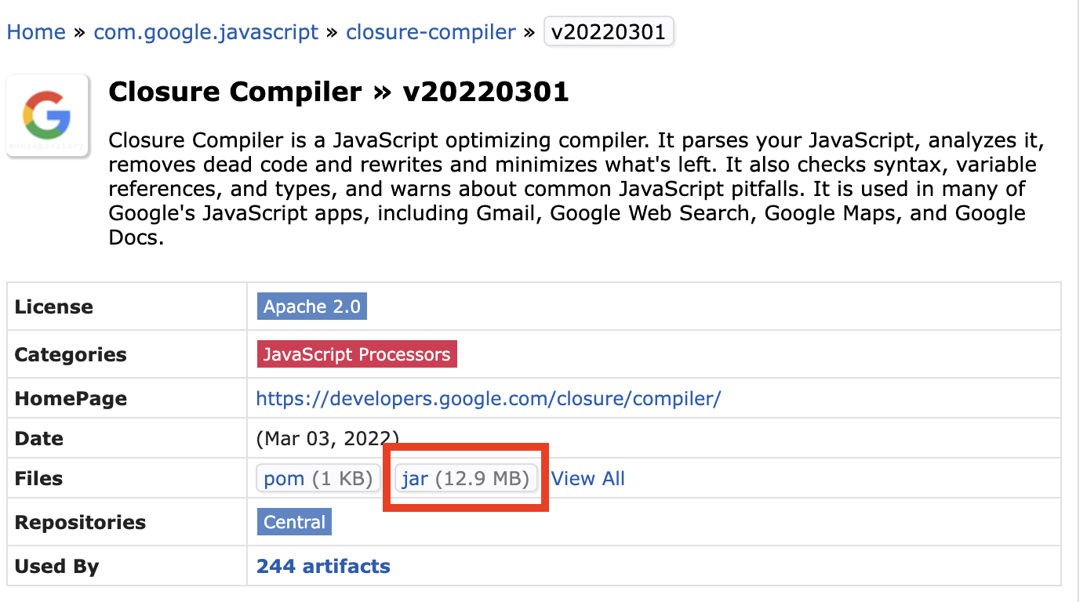Open the Central repository tag
Image resolution: width=1087 pixels, height=602 pixels.
click(x=295, y=522)
